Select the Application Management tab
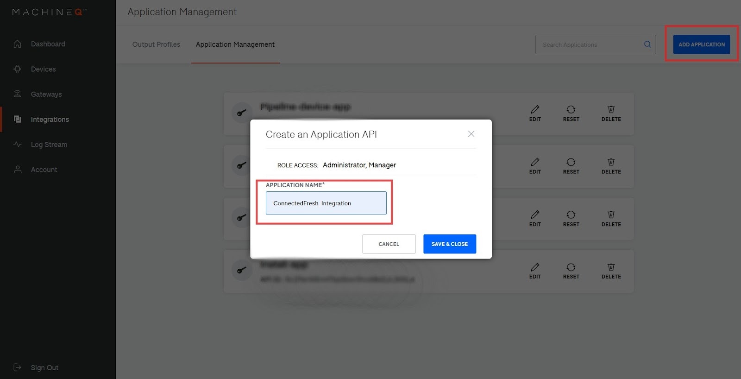The image size is (741, 379). 235,44
